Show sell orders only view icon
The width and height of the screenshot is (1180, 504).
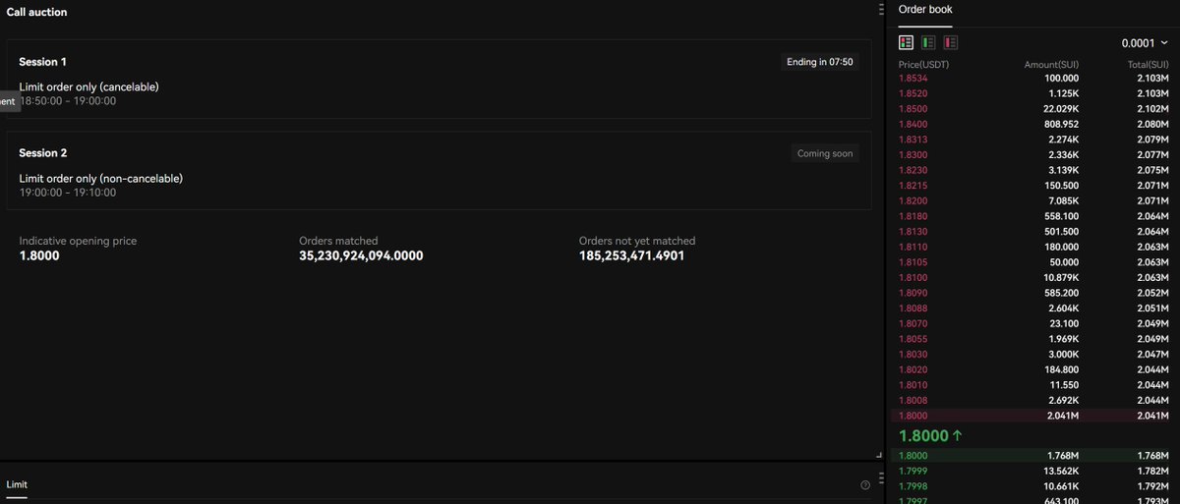951,42
